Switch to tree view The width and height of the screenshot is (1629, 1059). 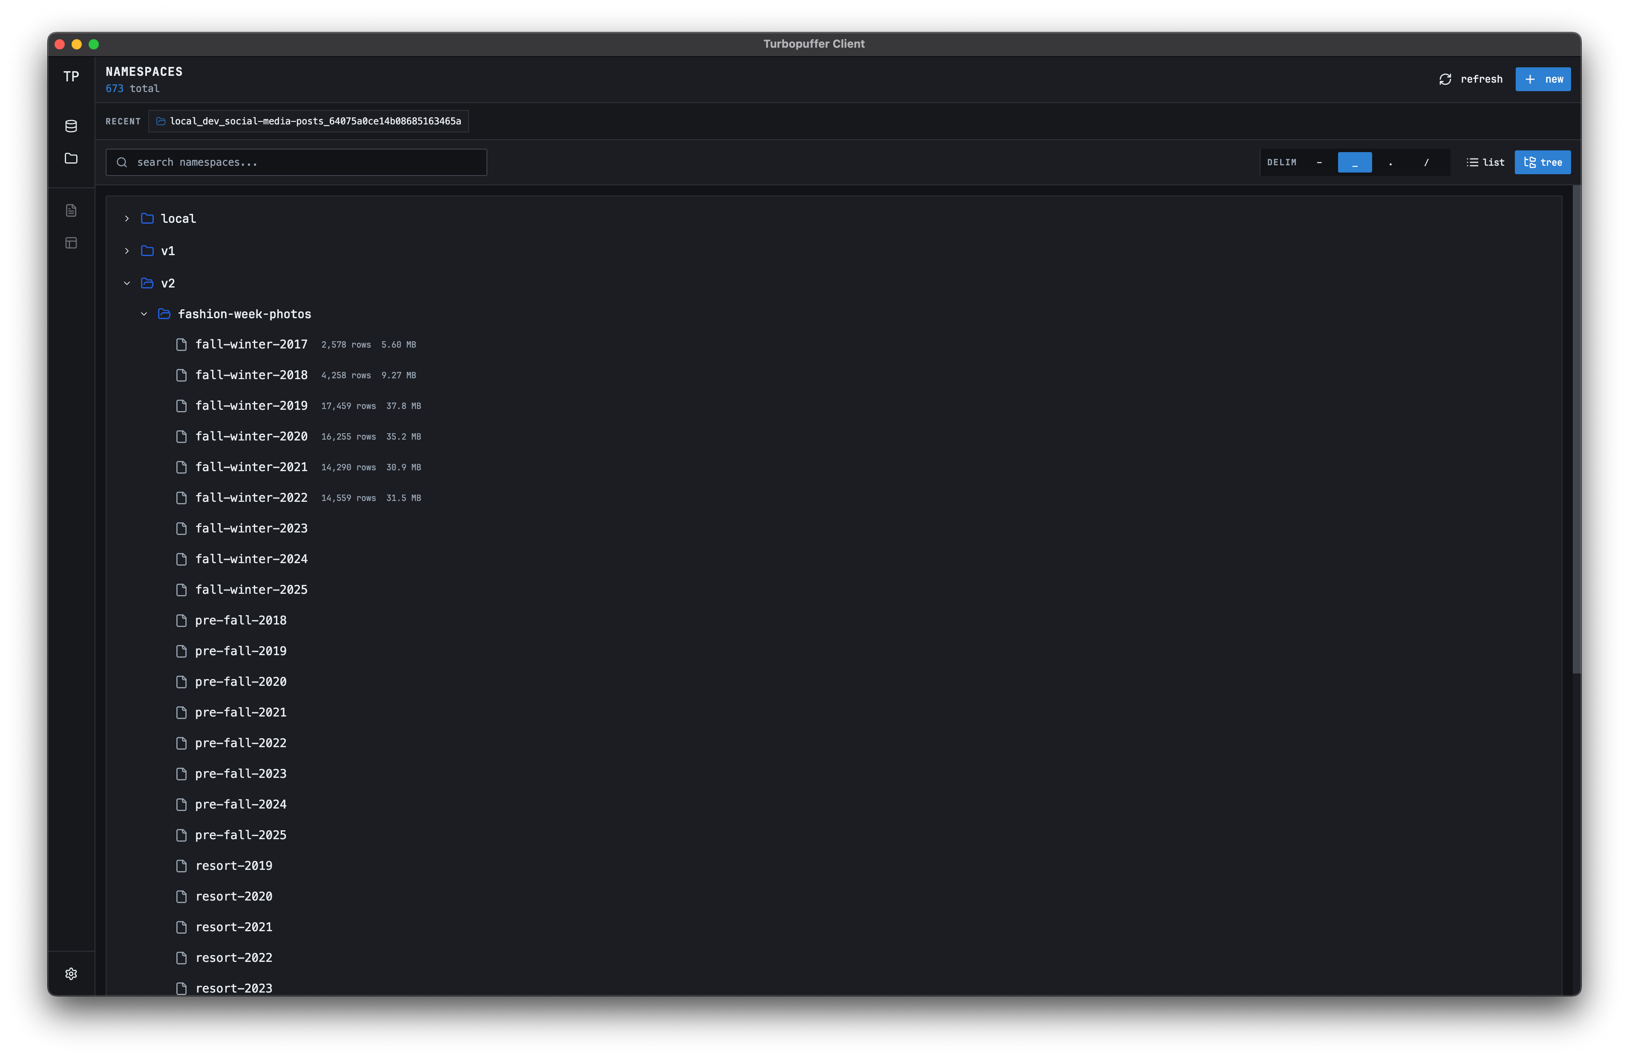point(1542,162)
